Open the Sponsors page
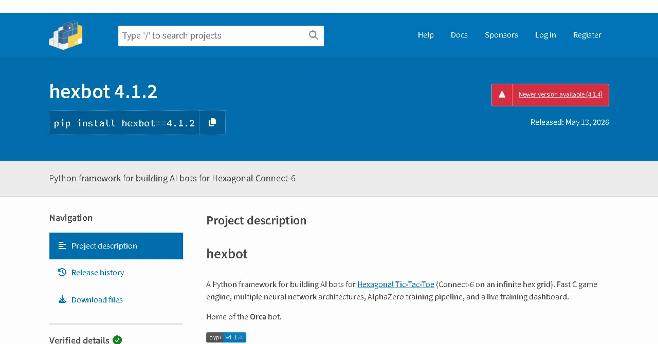 (501, 35)
